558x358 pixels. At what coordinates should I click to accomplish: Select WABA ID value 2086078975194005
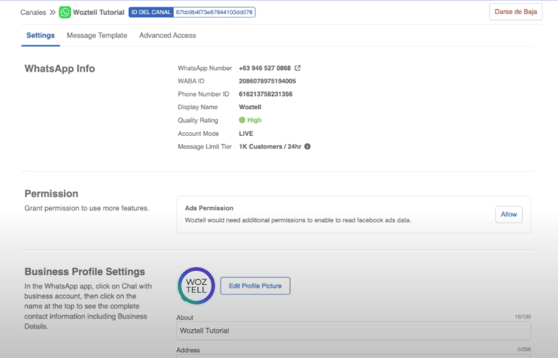(x=267, y=81)
